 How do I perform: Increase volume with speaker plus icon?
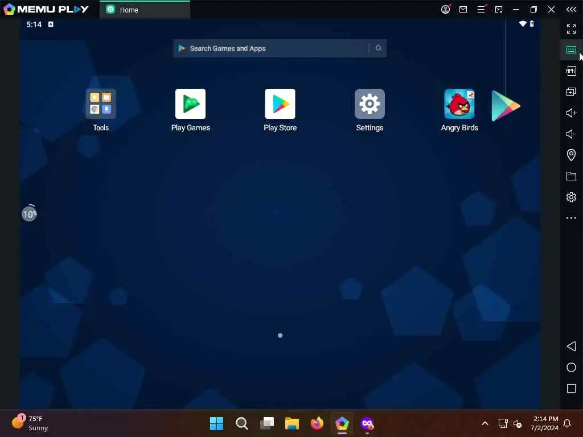point(571,113)
